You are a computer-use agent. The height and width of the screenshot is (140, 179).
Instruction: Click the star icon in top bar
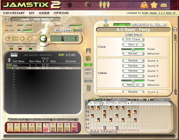pyautogui.click(x=154, y=5)
